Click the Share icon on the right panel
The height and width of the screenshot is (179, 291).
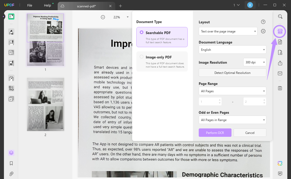click(280, 63)
